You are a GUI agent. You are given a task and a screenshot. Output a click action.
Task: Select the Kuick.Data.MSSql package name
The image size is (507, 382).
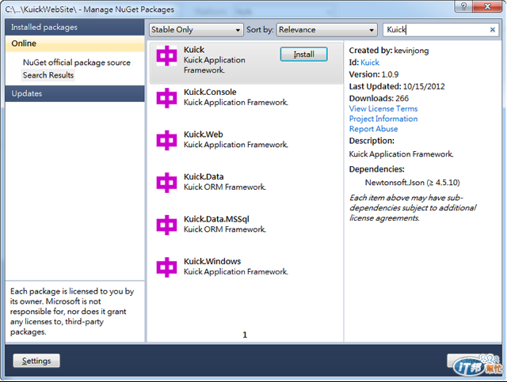click(x=216, y=219)
